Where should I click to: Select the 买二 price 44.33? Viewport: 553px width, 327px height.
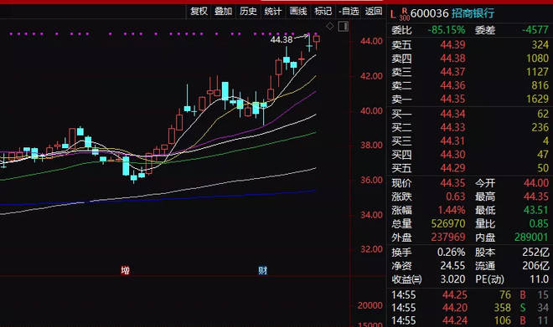[x=452, y=127]
